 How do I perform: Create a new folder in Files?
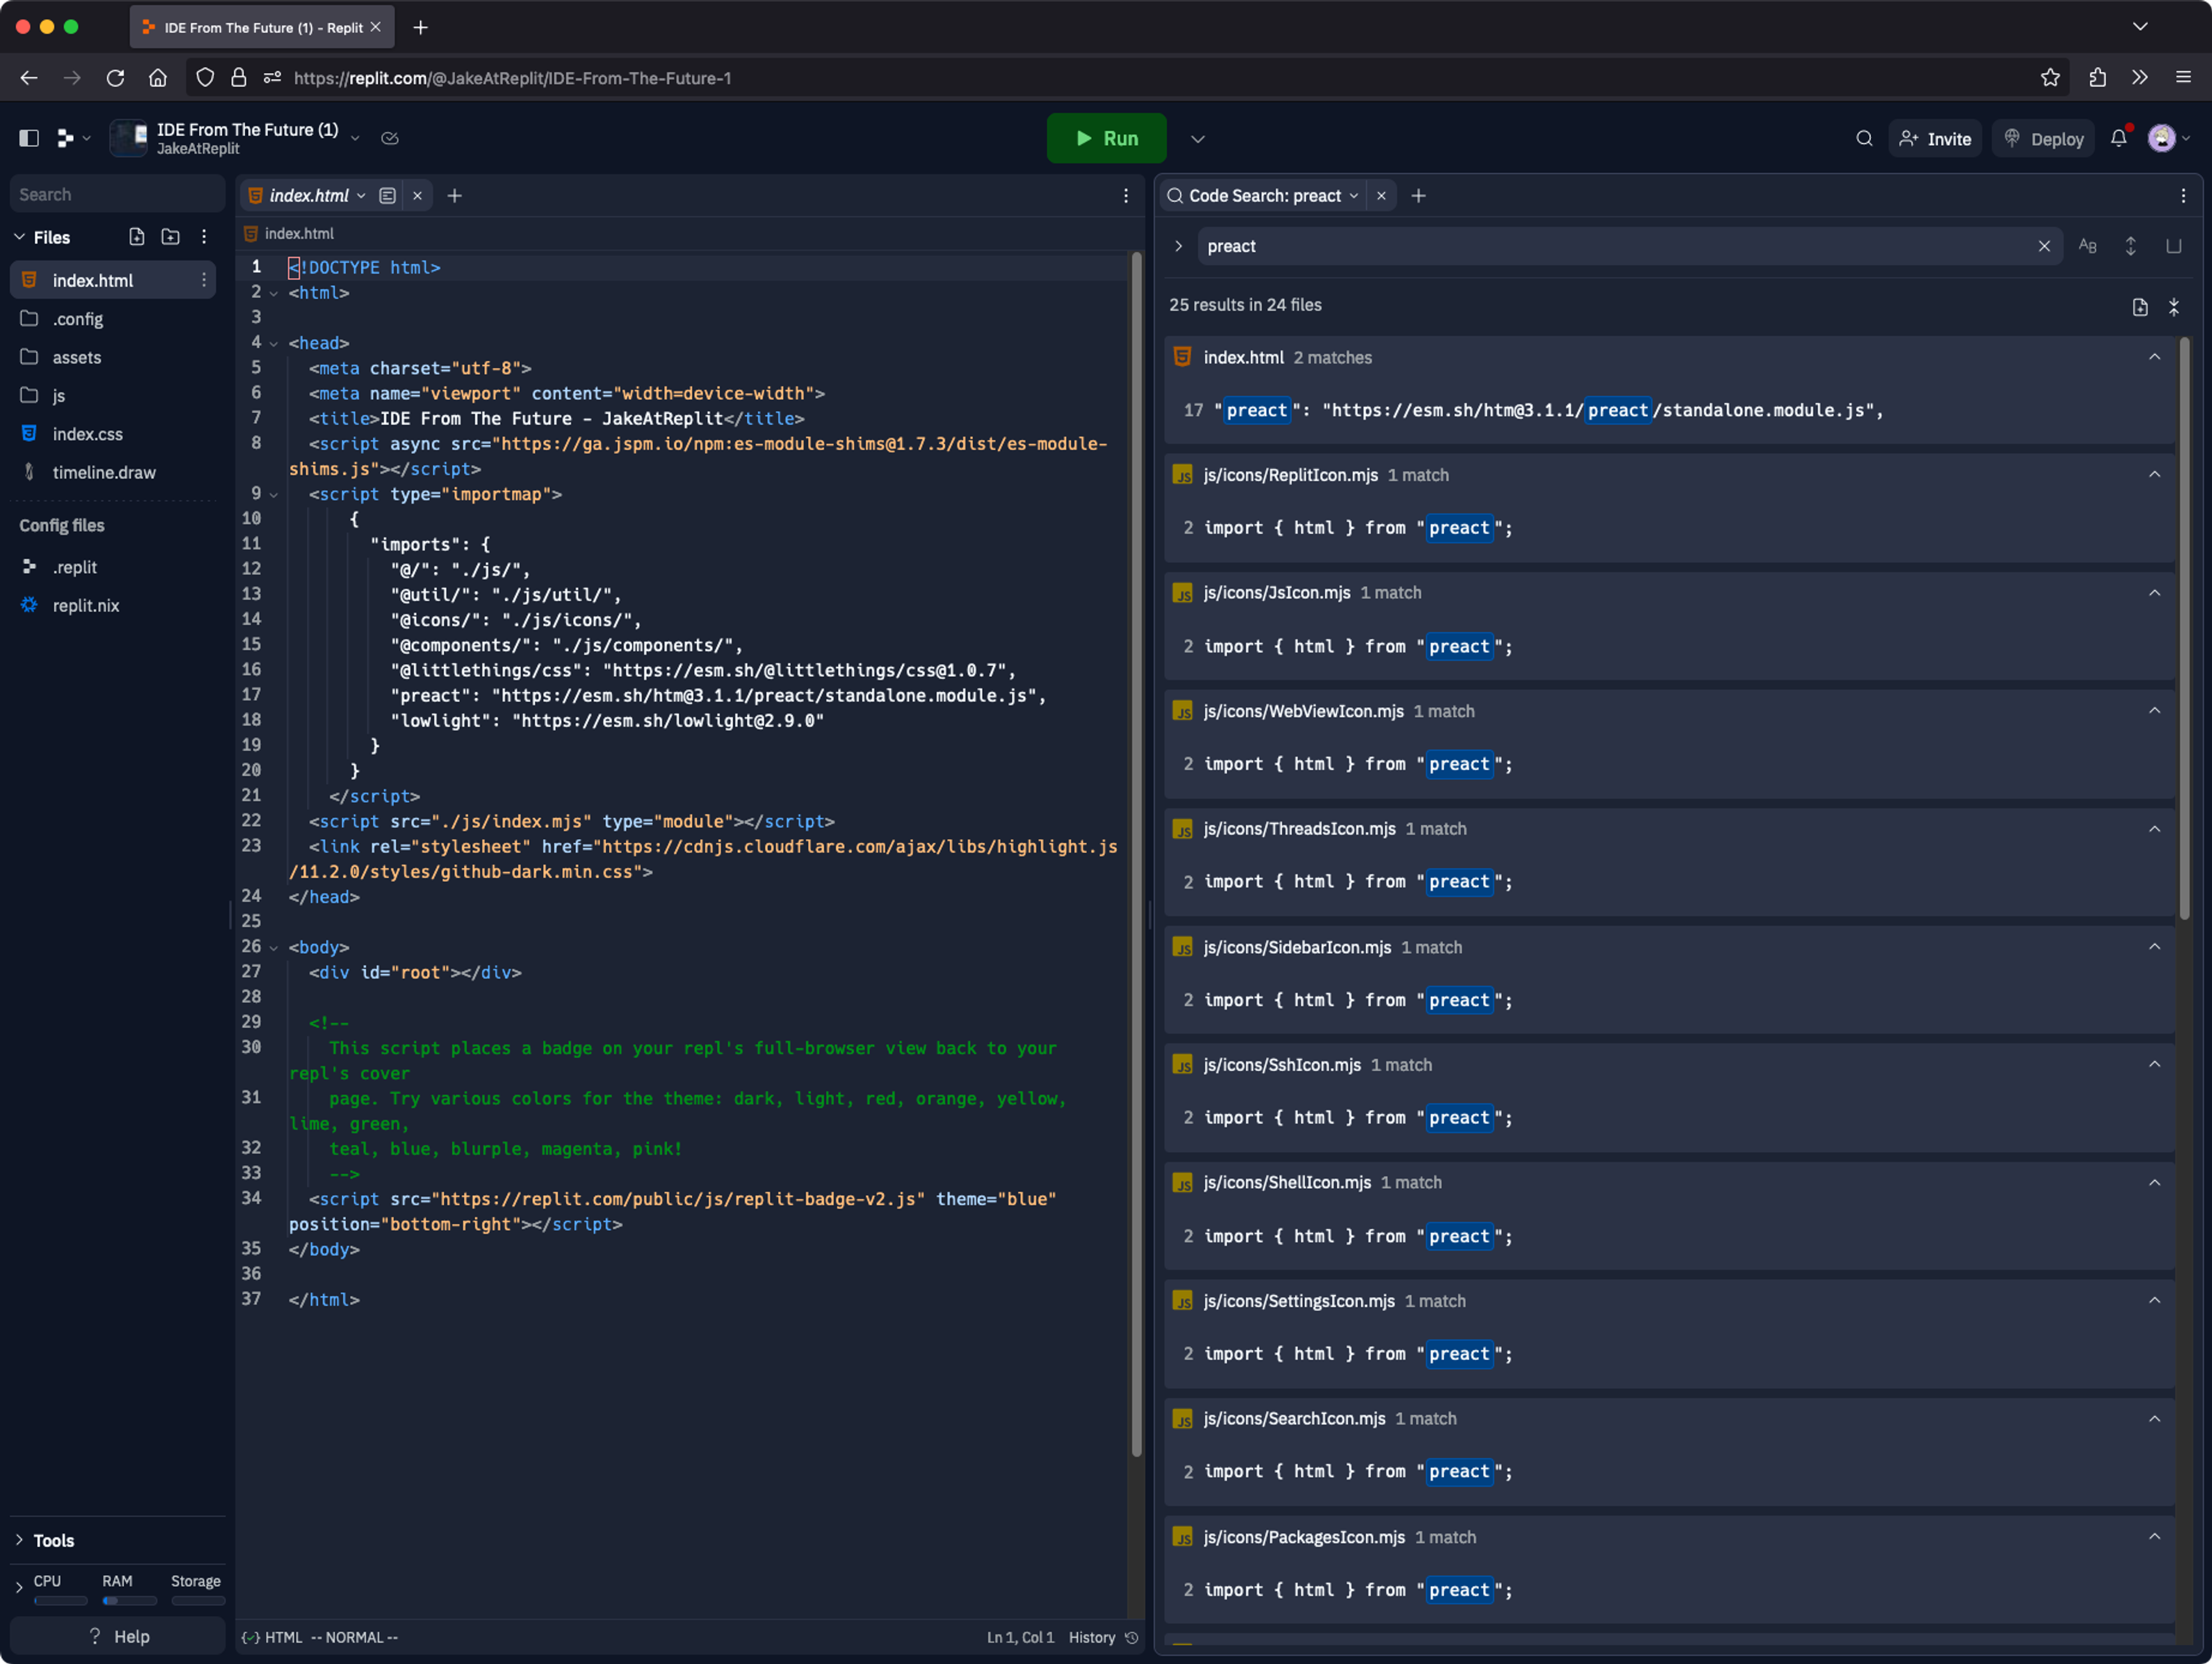tap(171, 237)
